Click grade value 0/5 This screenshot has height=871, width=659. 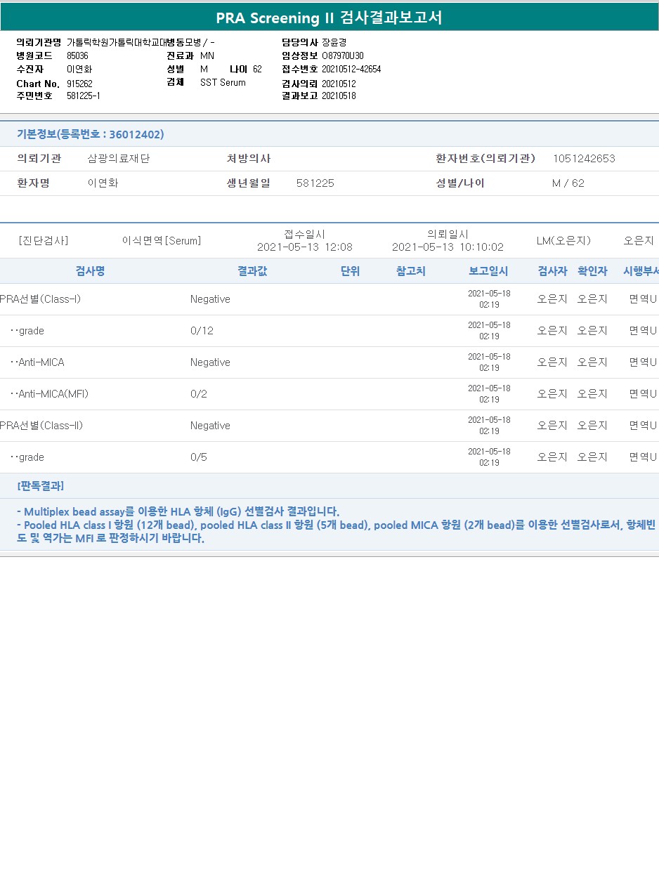[199, 457]
